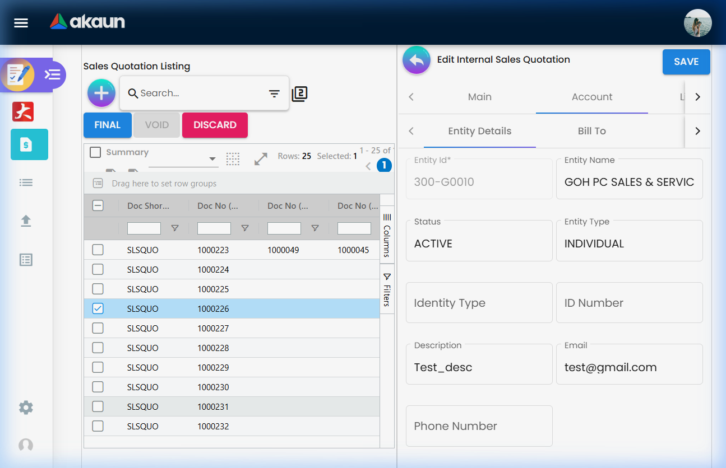This screenshot has height=468, width=726.
Task: Click the blue page 1 pagination circle
Action: [384, 165]
